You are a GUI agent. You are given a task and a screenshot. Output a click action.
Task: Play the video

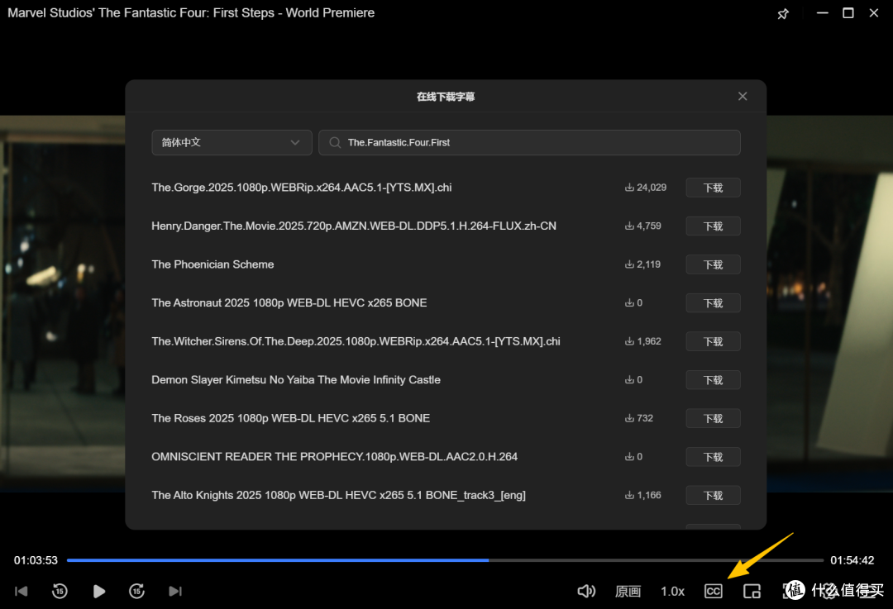[x=98, y=592]
